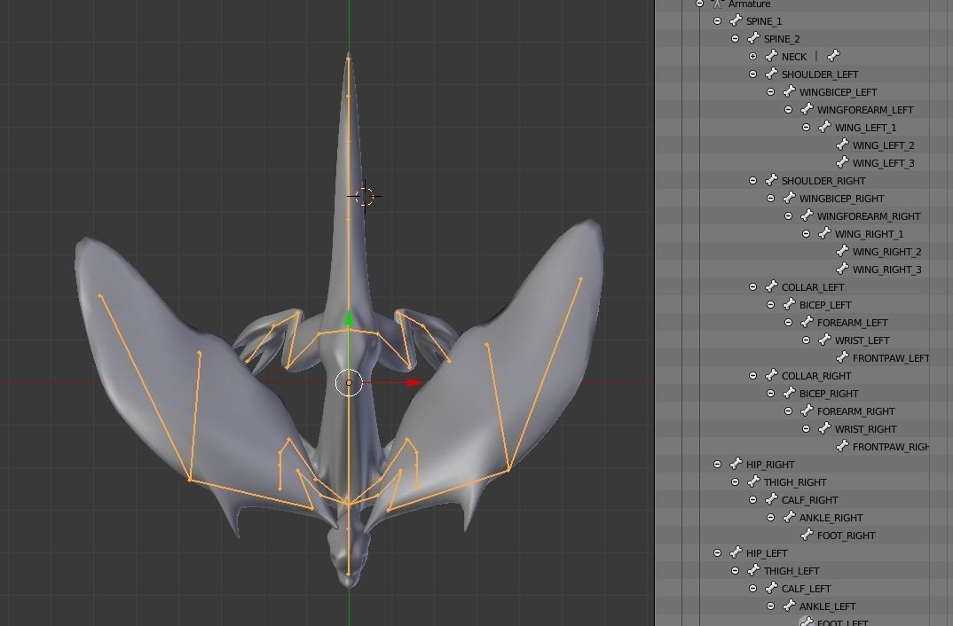
Task: Collapse the WINGFOREARM_LEFT node
Action: coord(789,109)
